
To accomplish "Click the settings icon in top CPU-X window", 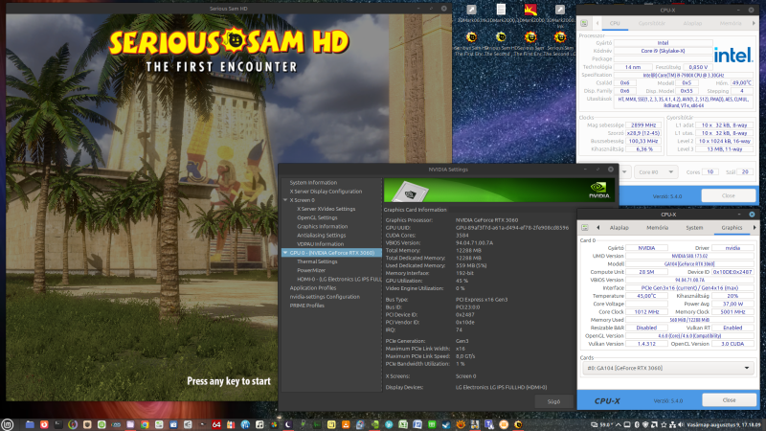I will (x=584, y=23).
